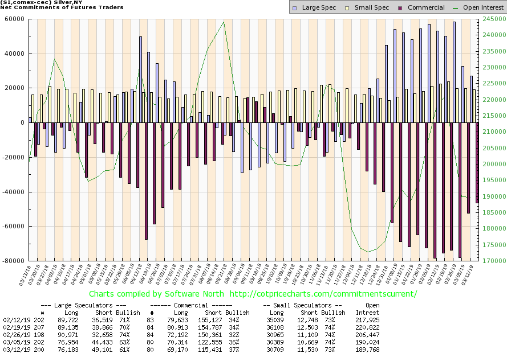The width and height of the screenshot is (507, 353).
Task: Click the 02/26/19 table row date
Action: [14, 335]
